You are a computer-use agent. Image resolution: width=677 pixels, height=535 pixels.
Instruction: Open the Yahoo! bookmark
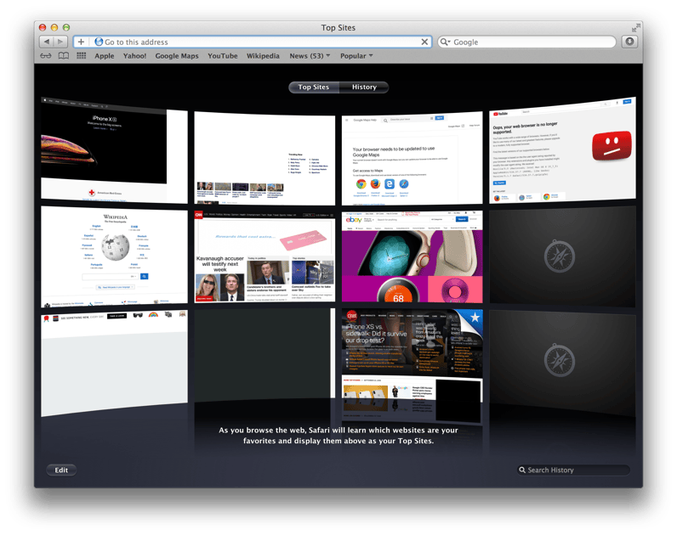(x=134, y=55)
